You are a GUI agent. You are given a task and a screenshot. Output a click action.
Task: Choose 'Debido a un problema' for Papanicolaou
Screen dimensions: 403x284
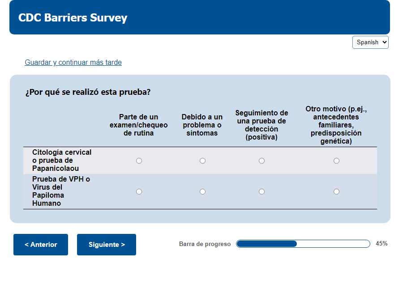202,161
